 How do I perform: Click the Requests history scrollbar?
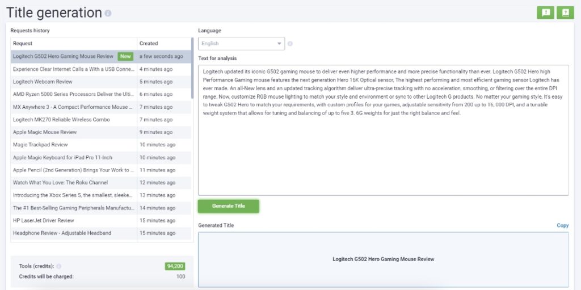point(192,68)
